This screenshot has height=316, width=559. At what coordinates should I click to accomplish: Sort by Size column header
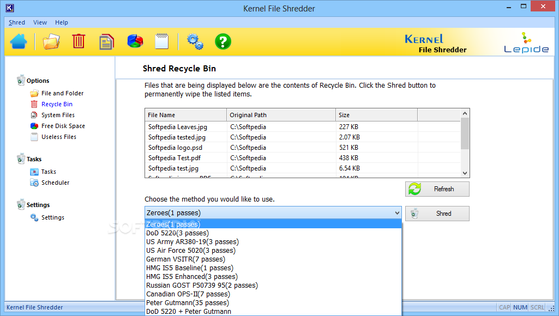click(x=376, y=115)
